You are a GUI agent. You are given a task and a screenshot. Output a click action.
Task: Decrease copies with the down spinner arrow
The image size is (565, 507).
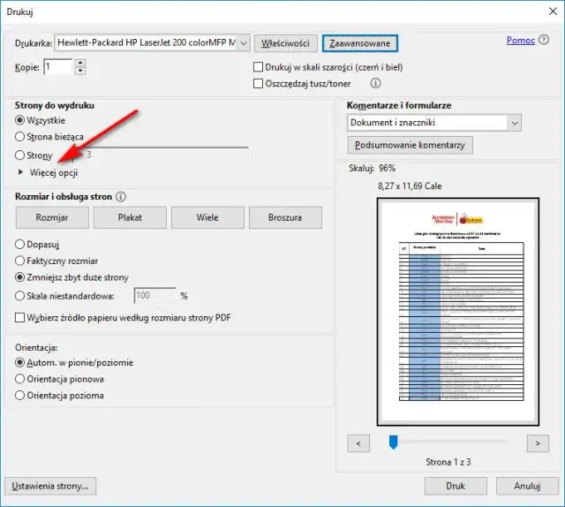pyautogui.click(x=80, y=71)
